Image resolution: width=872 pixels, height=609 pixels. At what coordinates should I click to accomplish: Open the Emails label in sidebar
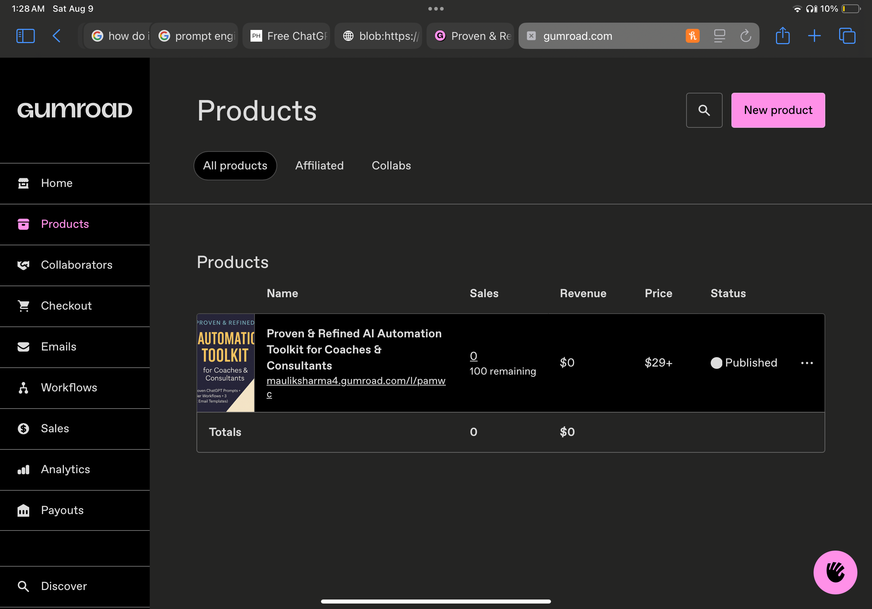pyautogui.click(x=58, y=346)
